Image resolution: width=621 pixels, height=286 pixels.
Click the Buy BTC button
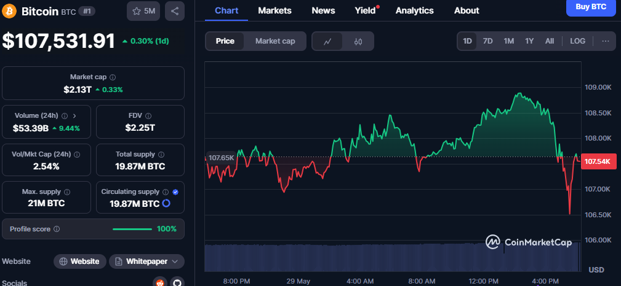pyautogui.click(x=591, y=7)
